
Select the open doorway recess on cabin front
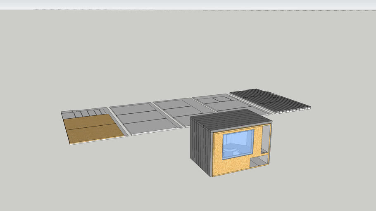point(265,140)
